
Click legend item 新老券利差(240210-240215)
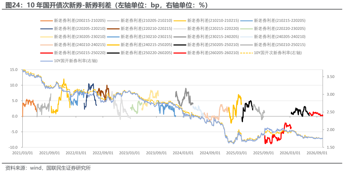(73, 45)
